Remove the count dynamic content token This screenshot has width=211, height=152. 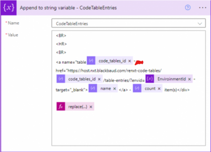(x=159, y=89)
